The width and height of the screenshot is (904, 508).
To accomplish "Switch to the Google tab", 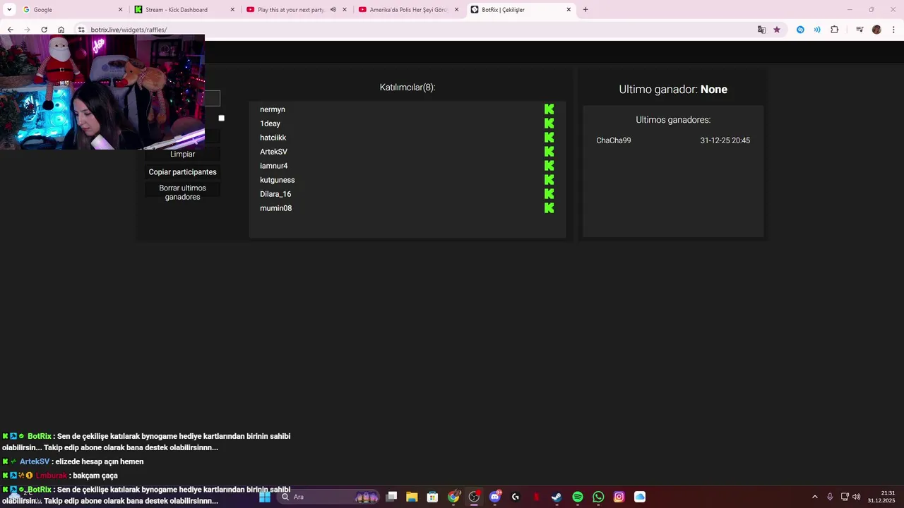I will [73, 10].
